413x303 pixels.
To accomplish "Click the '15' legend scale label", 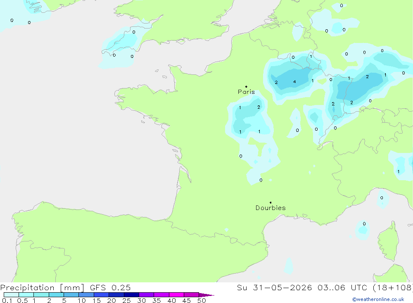I will click(x=97, y=301).
